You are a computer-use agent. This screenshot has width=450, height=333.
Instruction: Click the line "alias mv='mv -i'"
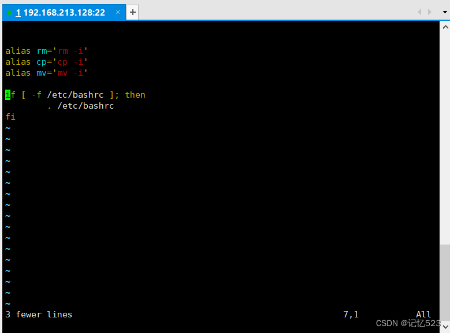[x=46, y=73]
